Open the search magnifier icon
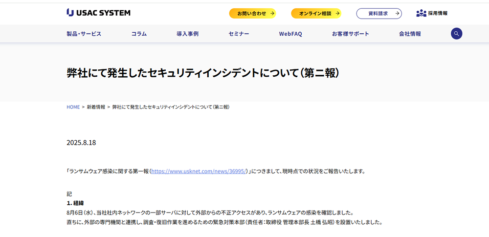The height and width of the screenshot is (237, 489). point(456,34)
